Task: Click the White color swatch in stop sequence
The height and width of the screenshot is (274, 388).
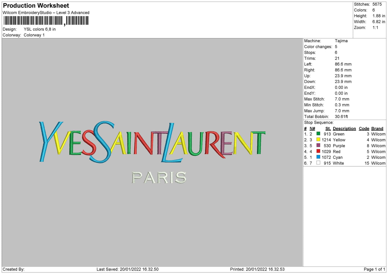Action: pos(318,163)
